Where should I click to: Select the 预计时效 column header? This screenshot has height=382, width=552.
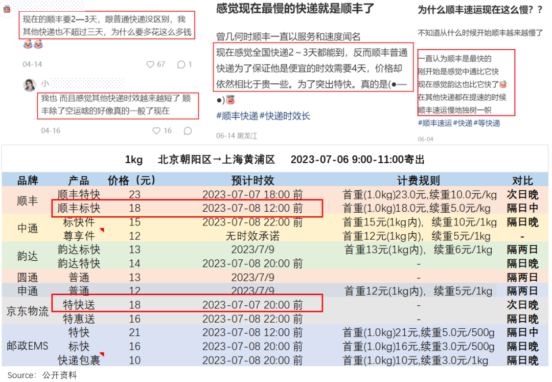point(252,181)
